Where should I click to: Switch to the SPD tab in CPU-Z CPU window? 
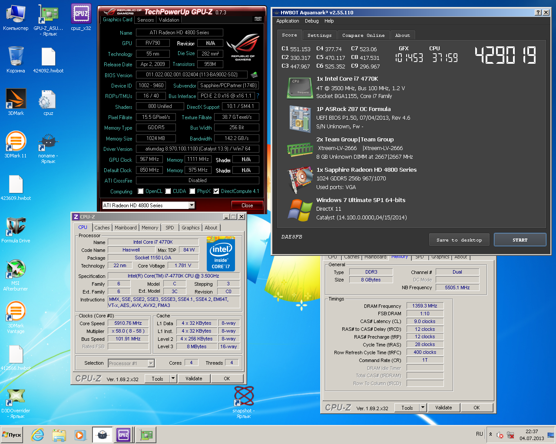click(x=170, y=228)
